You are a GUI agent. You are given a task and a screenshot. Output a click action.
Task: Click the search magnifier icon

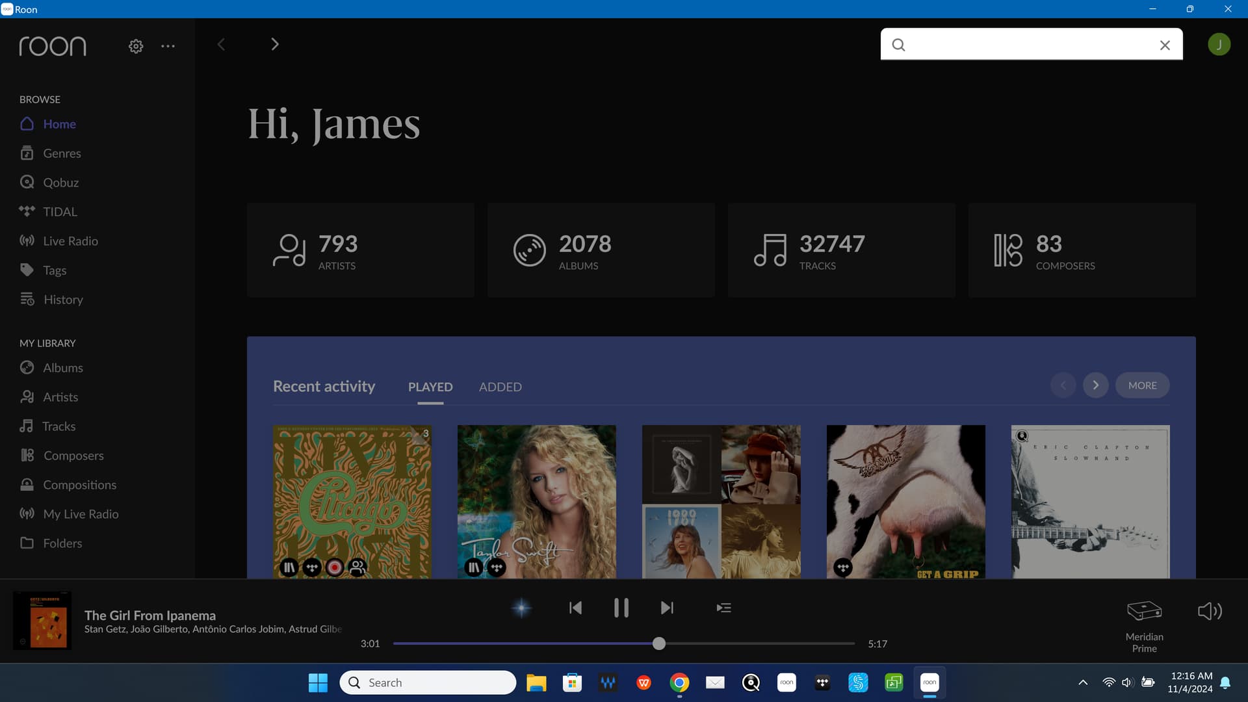(898, 44)
